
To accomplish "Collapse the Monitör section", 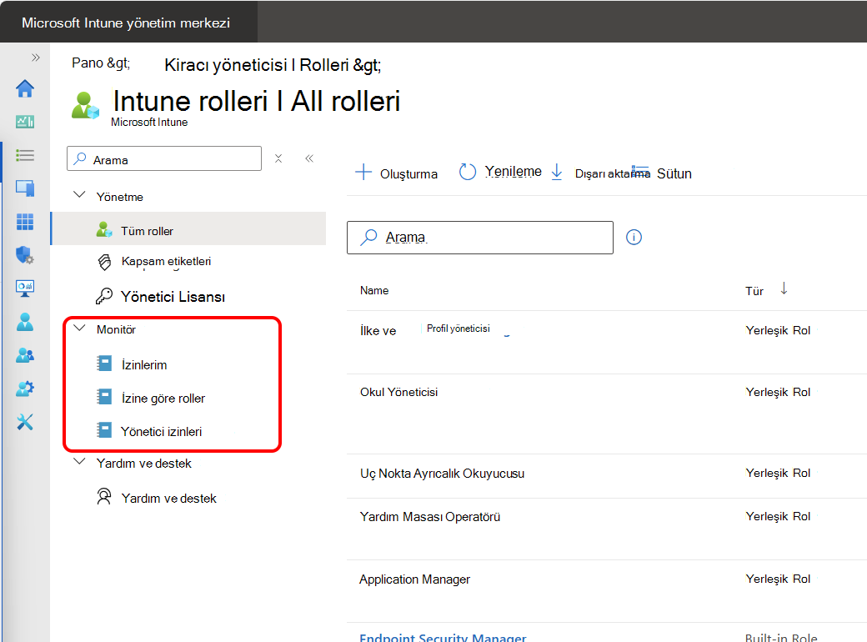I will [80, 328].
